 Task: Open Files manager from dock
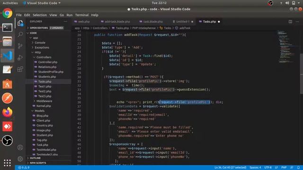point(8,42)
